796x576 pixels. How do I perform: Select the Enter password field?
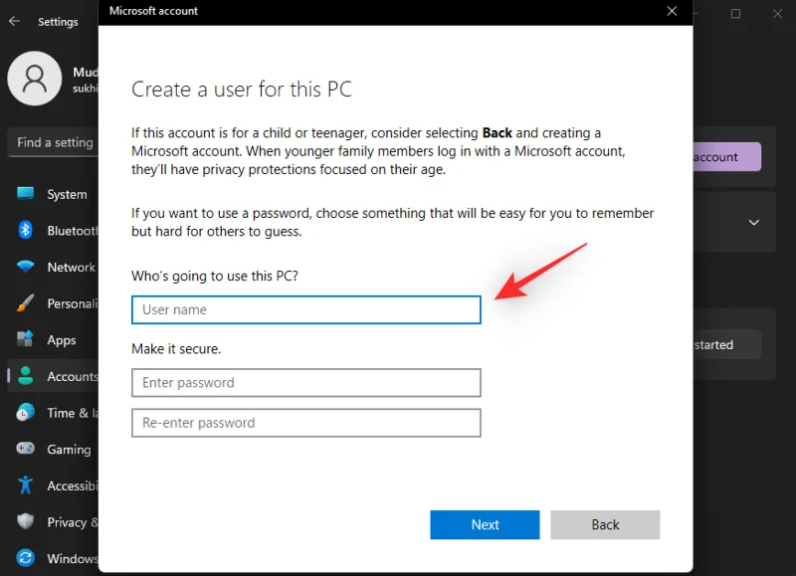[x=305, y=382]
